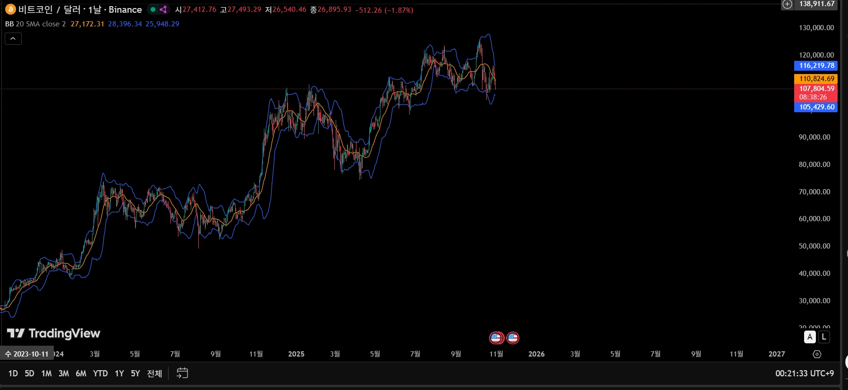Choose the YTD time range
The height and width of the screenshot is (390, 848).
coord(100,373)
